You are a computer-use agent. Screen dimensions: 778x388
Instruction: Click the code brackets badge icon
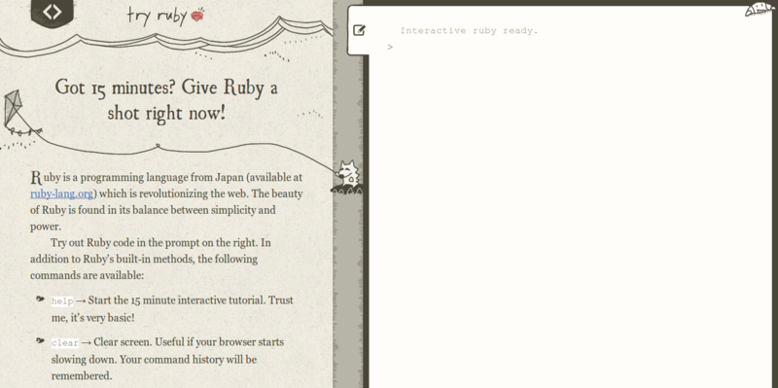tap(53, 12)
